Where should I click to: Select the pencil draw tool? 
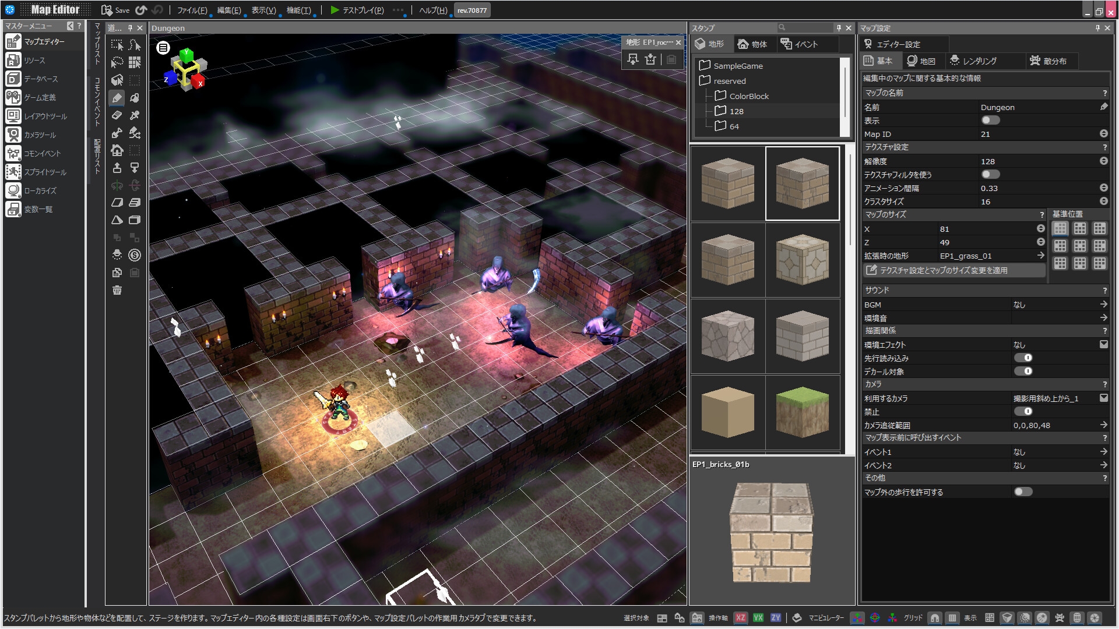click(x=117, y=98)
